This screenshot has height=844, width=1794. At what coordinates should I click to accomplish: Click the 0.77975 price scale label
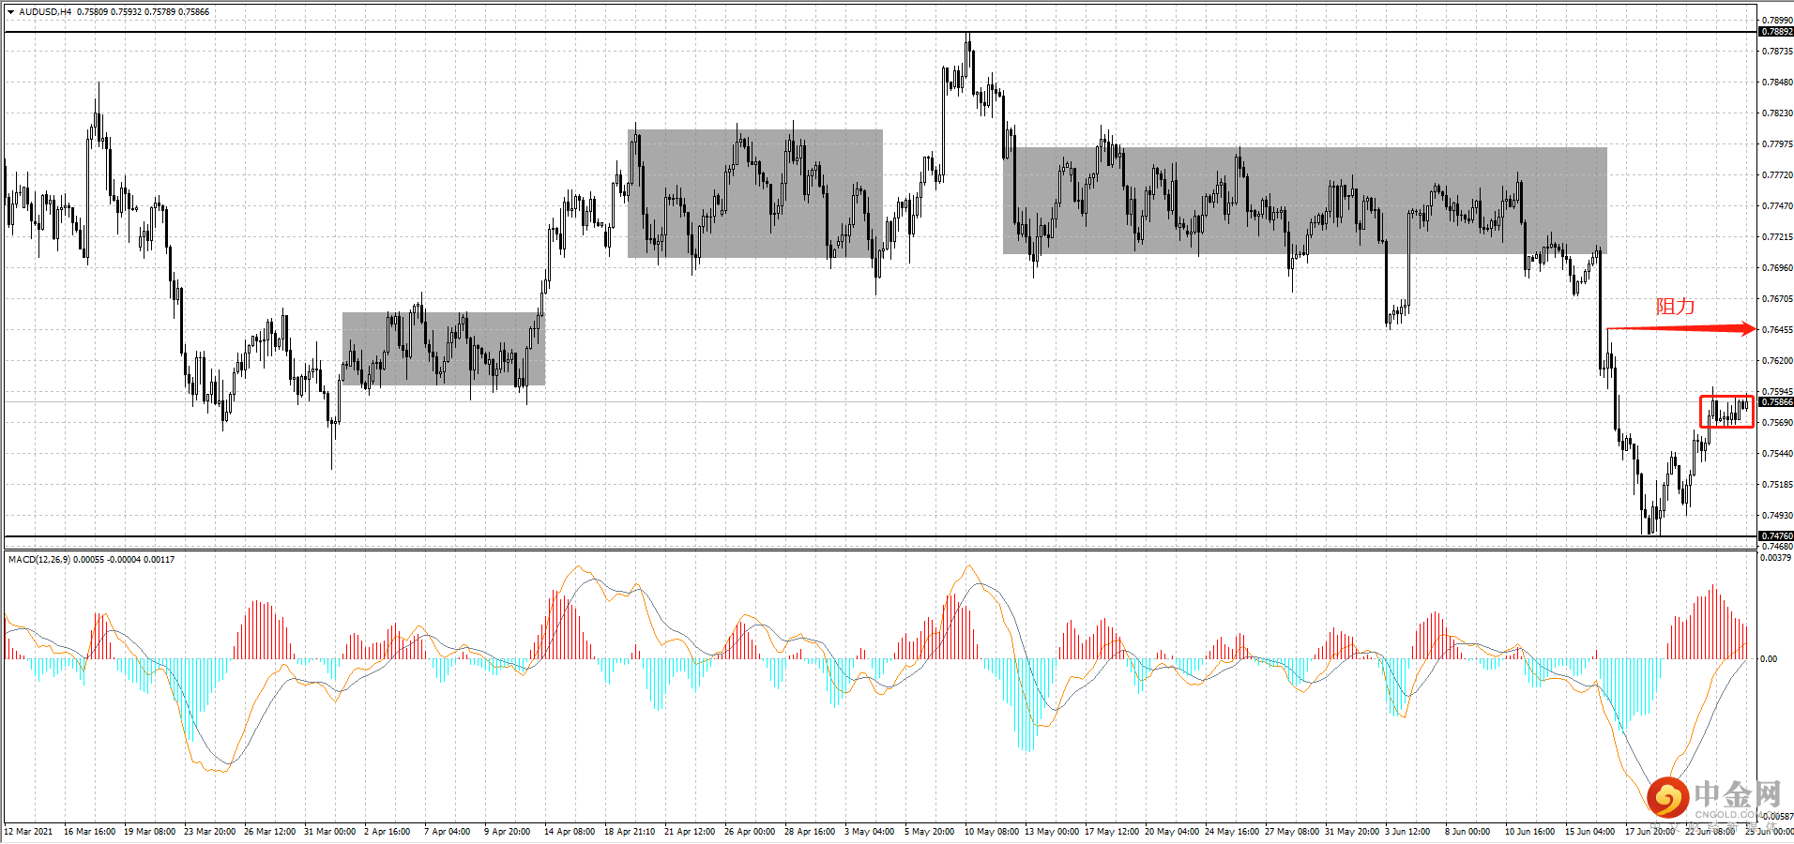[1777, 144]
